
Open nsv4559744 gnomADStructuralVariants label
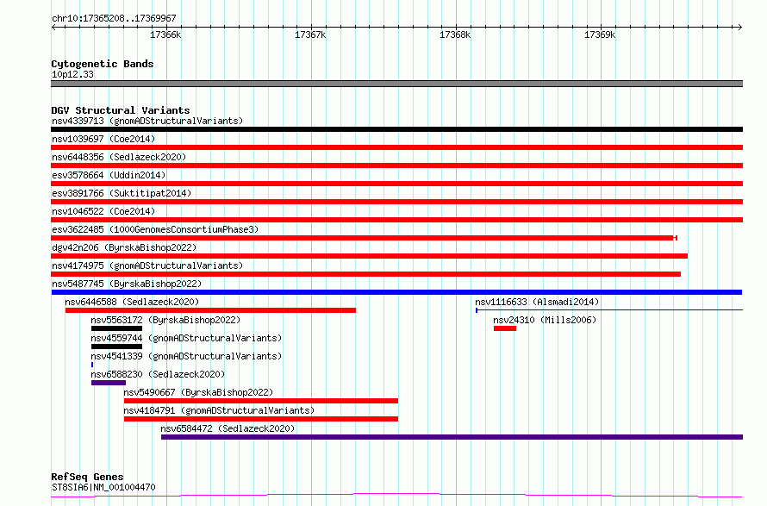tap(186, 338)
